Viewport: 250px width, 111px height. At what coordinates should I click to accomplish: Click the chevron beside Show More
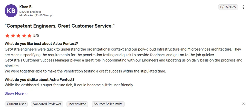pos(26,94)
